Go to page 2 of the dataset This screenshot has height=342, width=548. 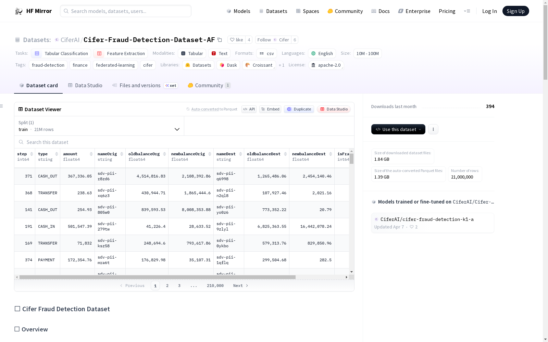click(167, 286)
